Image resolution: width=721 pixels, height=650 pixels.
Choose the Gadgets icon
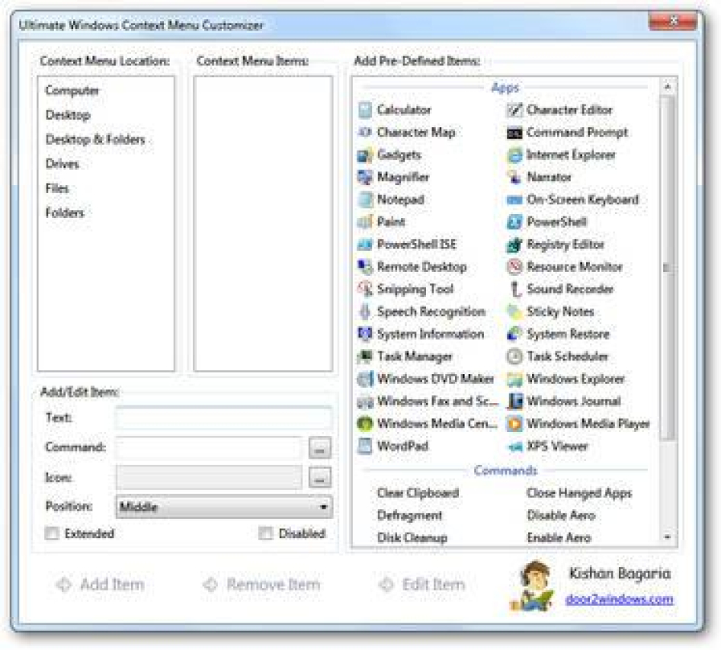coord(364,155)
